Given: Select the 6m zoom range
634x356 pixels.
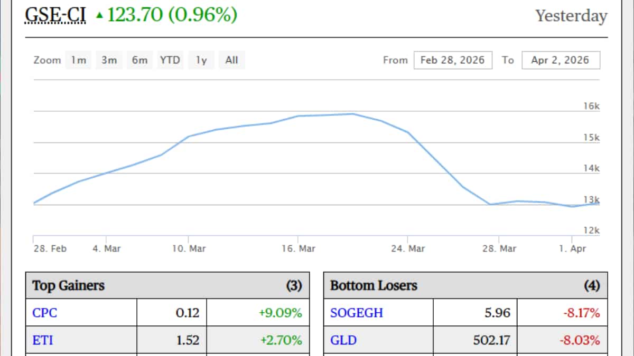Looking at the screenshot, I should tap(139, 60).
